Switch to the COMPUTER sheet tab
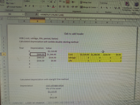Image resolution: width=140 pixels, height=105 pixels. click(17, 103)
